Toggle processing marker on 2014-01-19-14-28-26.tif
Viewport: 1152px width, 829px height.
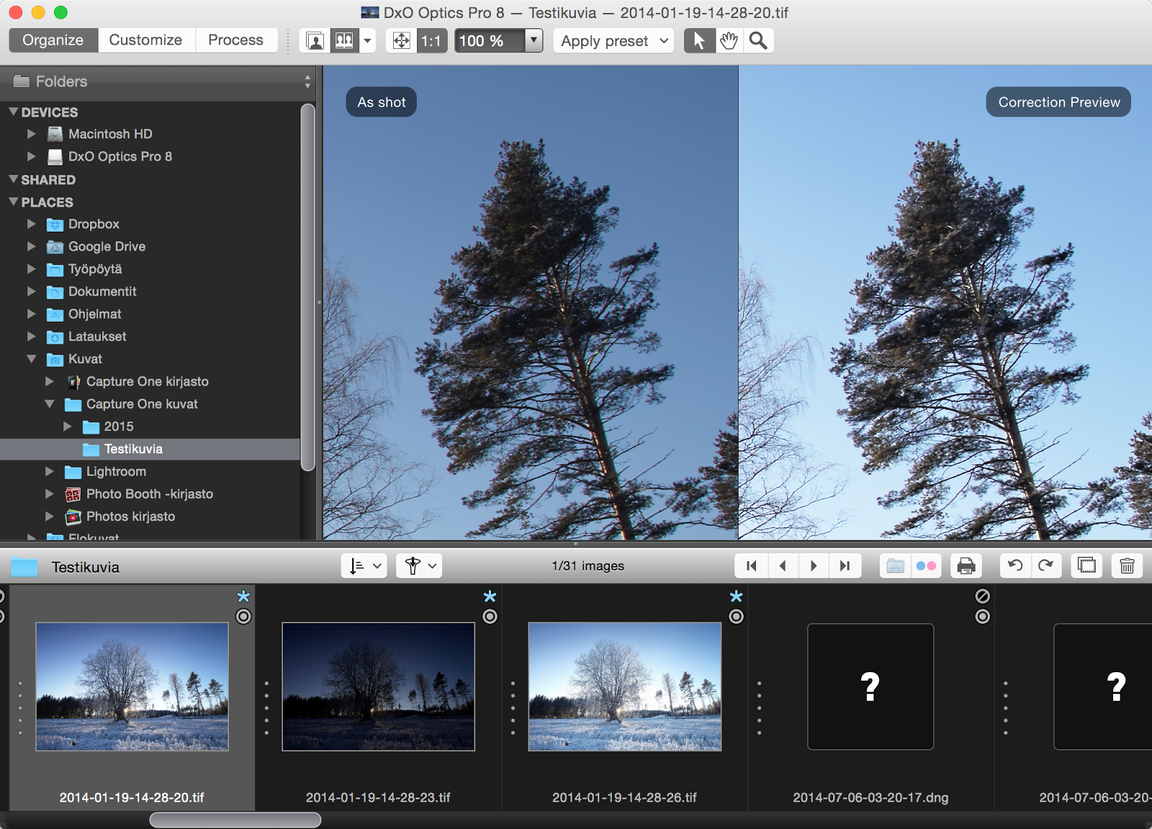click(x=737, y=617)
